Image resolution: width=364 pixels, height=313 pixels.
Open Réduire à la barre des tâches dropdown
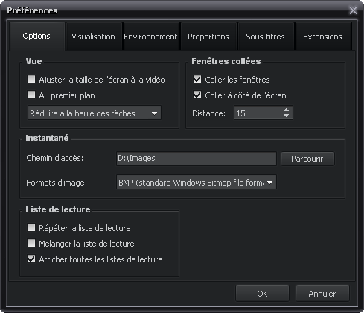[x=95, y=113]
